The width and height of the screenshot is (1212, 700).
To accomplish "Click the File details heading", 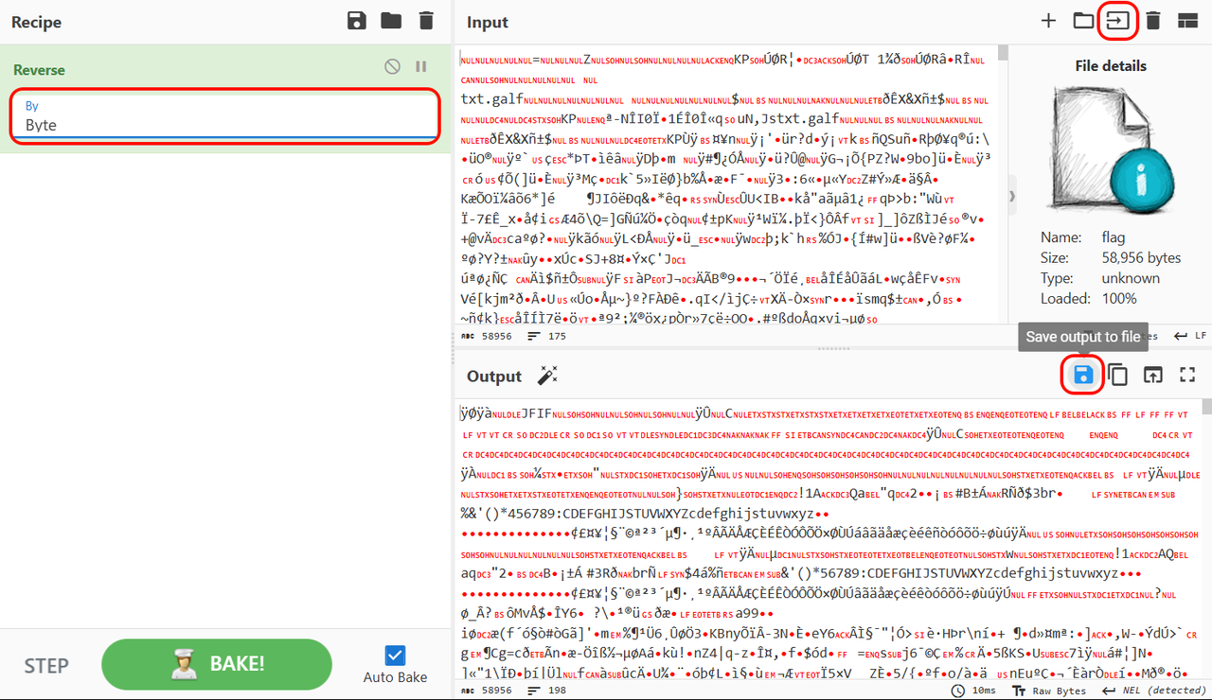I will click(x=1111, y=66).
